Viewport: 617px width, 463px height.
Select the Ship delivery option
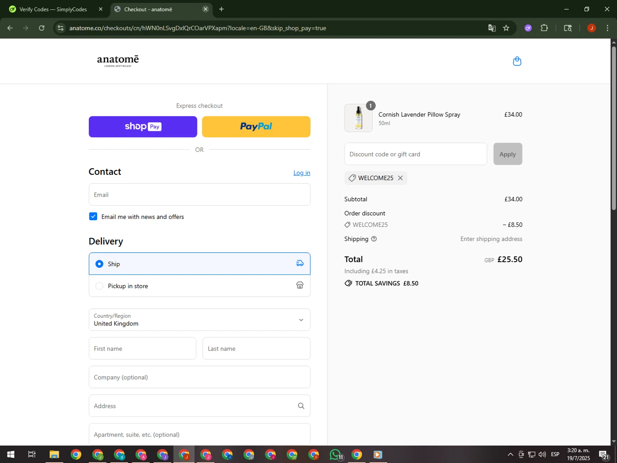tap(199, 264)
